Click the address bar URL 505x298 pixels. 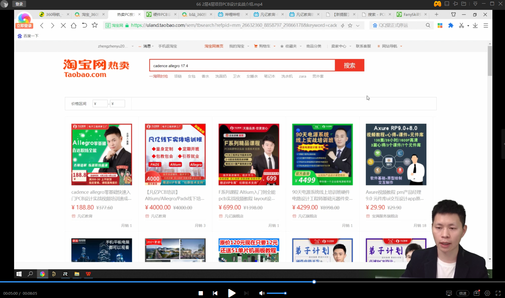coord(234,25)
